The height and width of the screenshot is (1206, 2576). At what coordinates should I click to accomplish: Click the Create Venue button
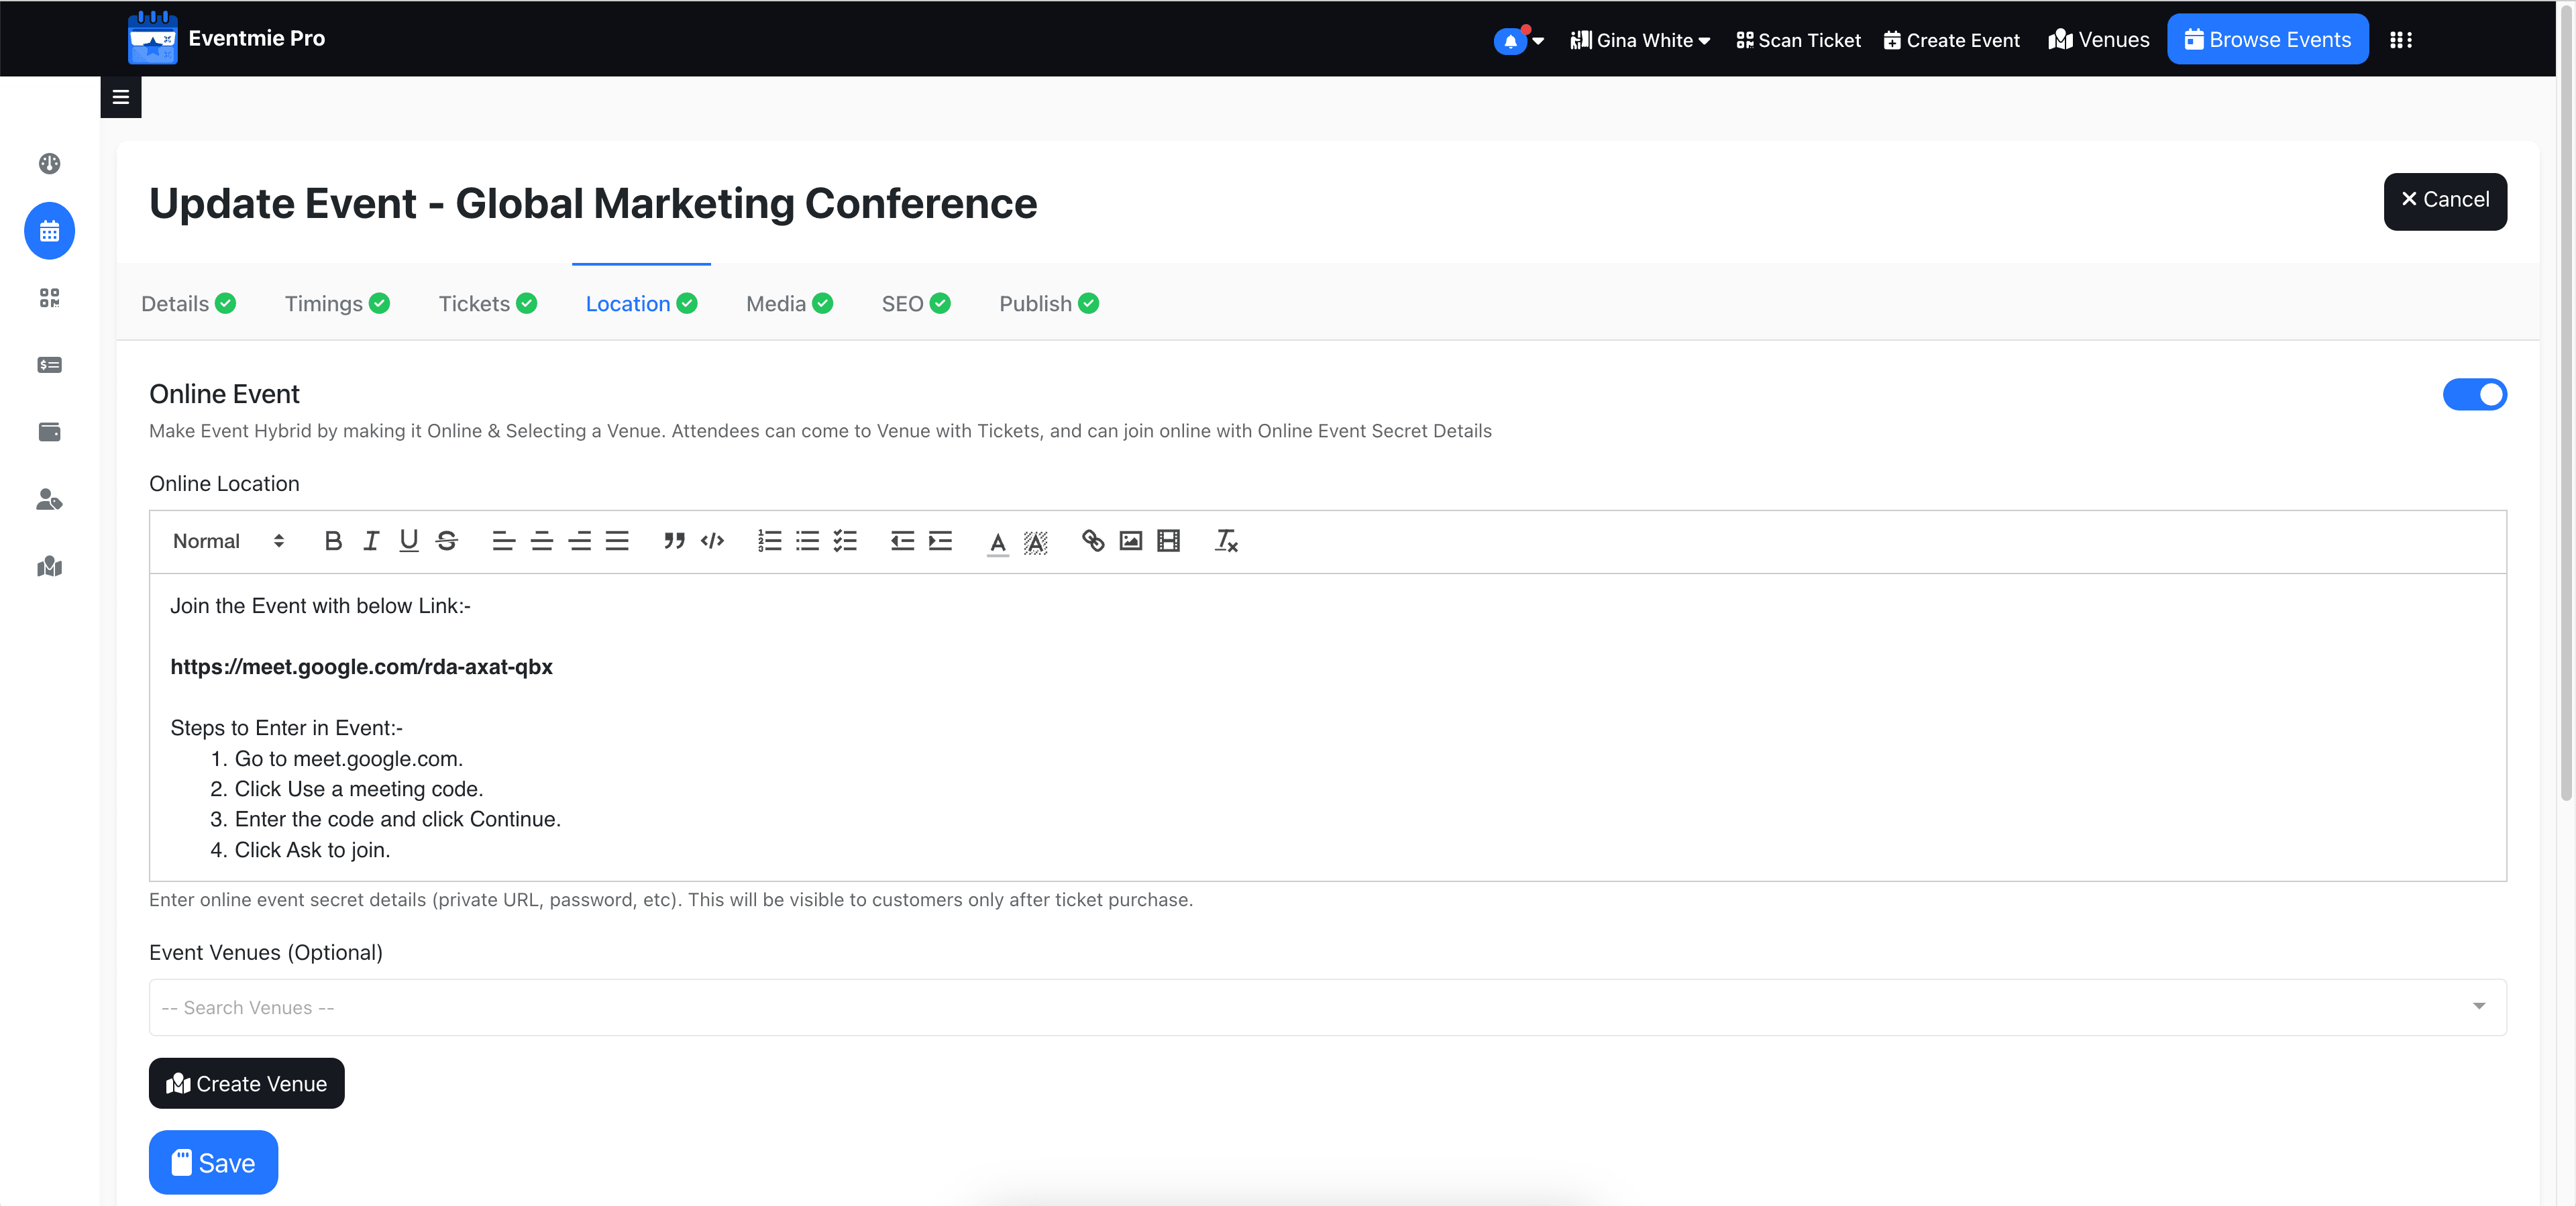(247, 1083)
